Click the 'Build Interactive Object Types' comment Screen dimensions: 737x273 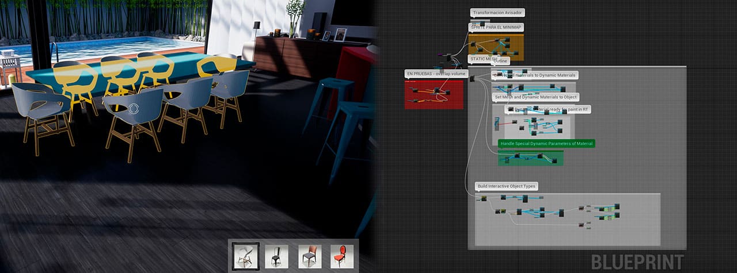point(507,186)
